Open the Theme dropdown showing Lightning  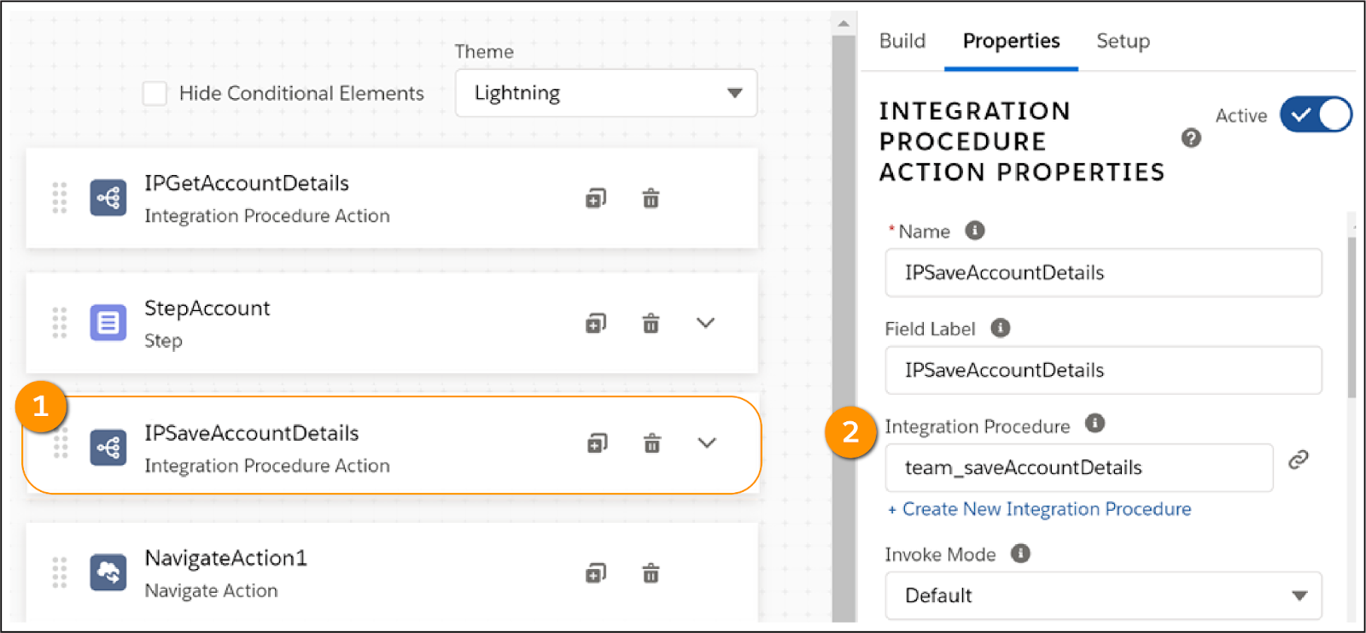(x=606, y=93)
